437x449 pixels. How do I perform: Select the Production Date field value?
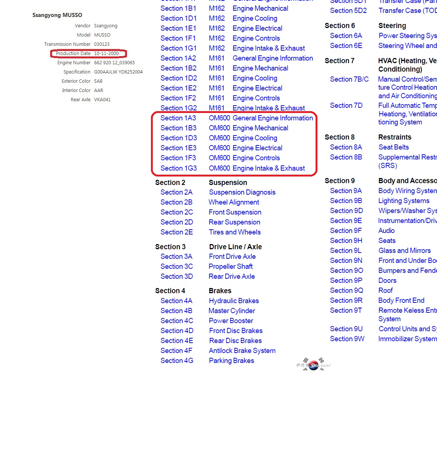106,54
